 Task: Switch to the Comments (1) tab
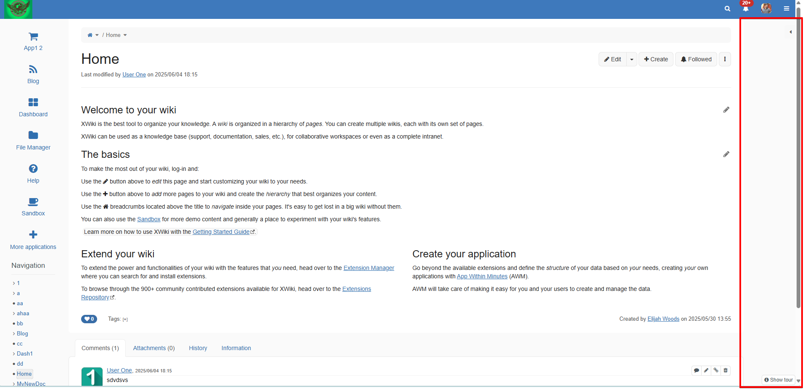pos(100,348)
